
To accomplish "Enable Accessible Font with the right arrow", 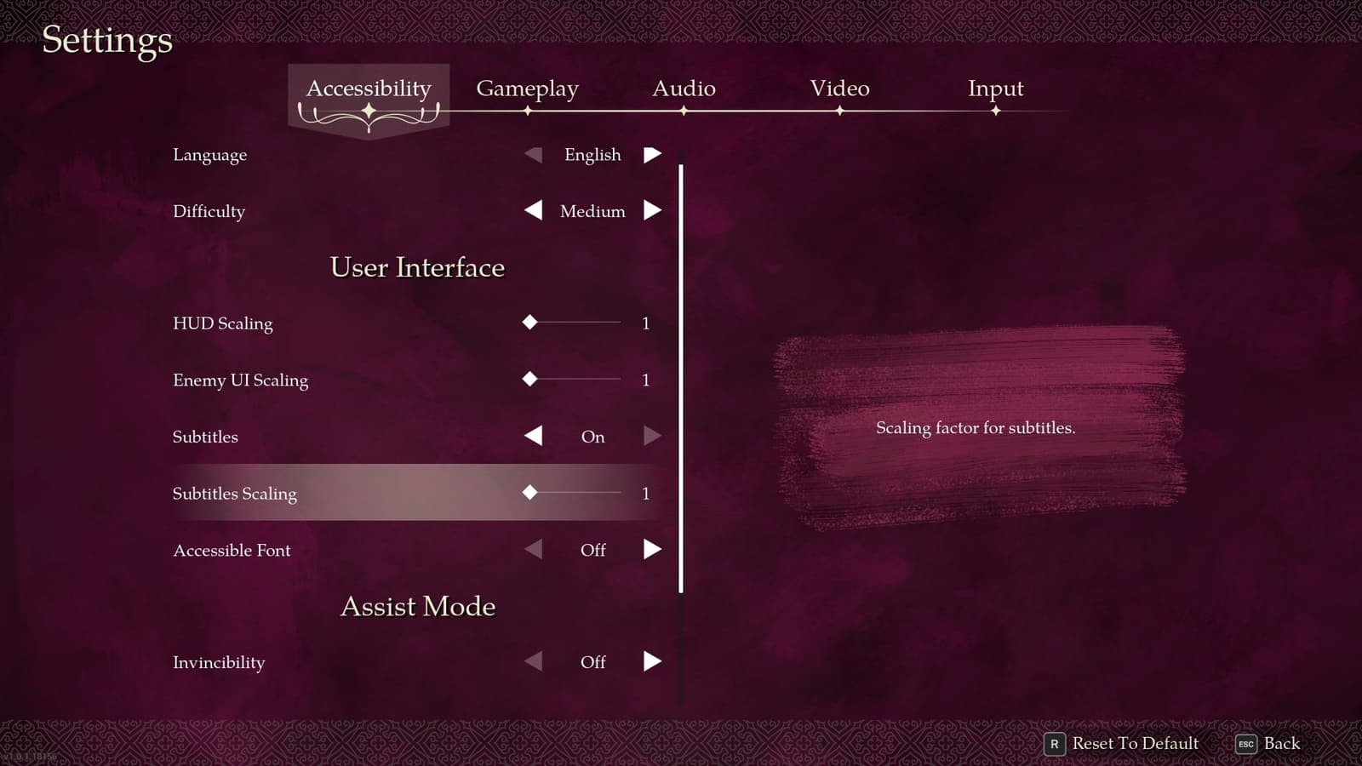I will point(652,549).
